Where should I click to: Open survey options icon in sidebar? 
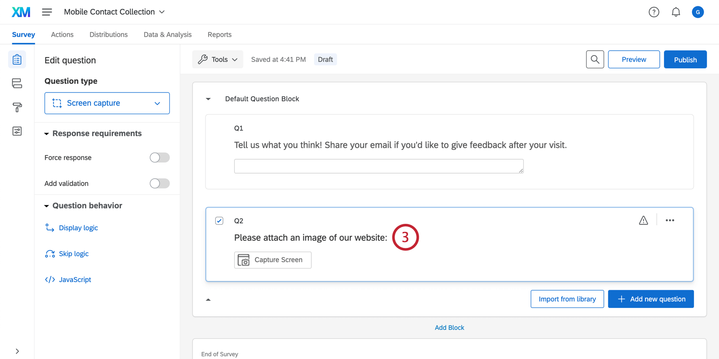click(17, 131)
